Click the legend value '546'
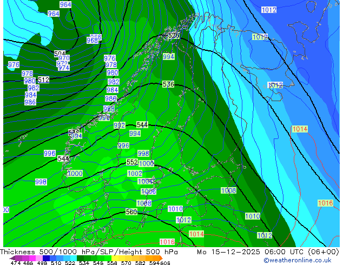Image resolution: width=343 pixels, height=265 pixels. click(98, 263)
